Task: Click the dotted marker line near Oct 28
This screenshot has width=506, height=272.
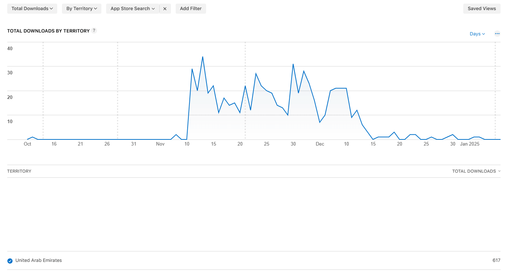Action: click(x=117, y=90)
